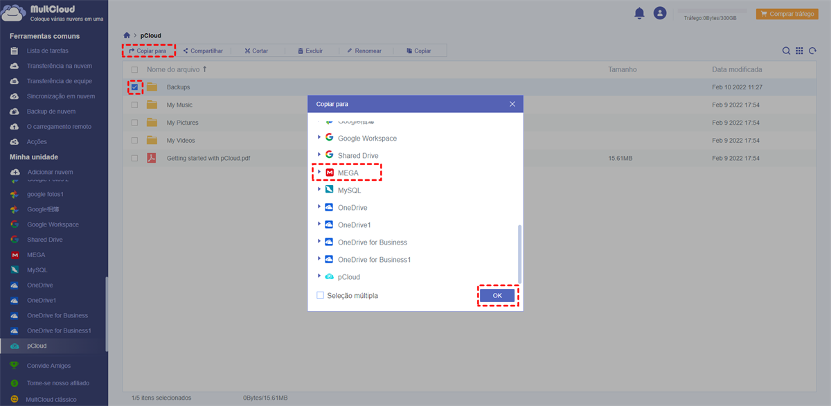Image resolution: width=831 pixels, height=406 pixels.
Task: Click Cortar toolbar button
Action: click(256, 51)
